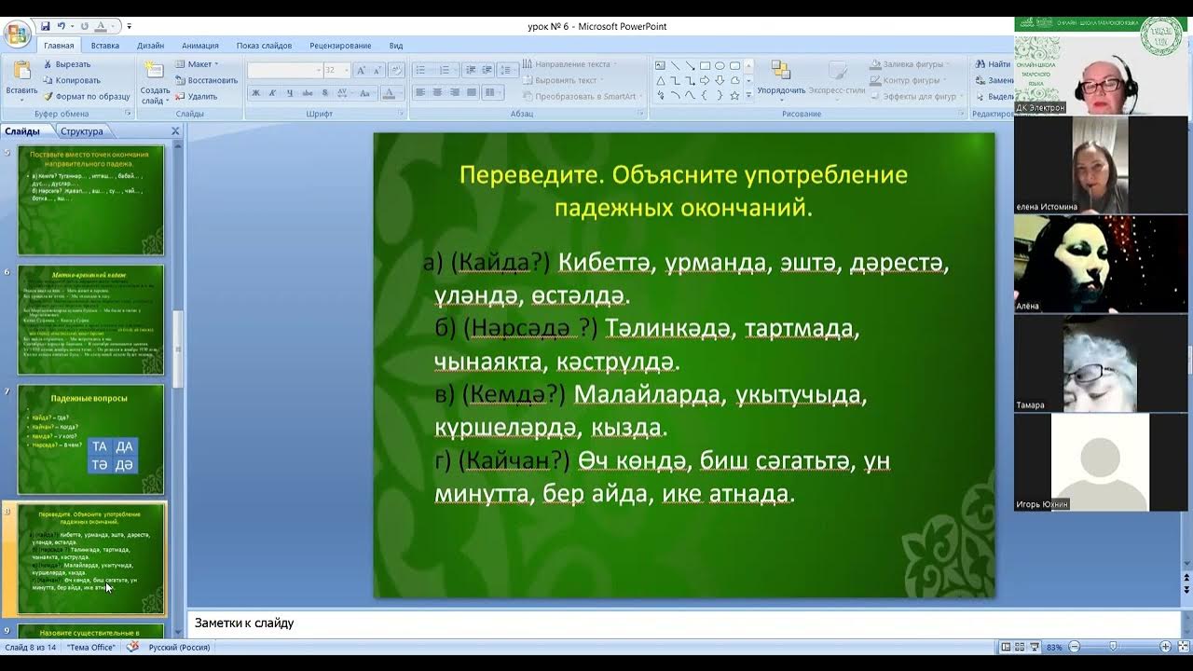Select slide 5 thumbnail
Viewport: 1193px width, 671px height.
pos(91,199)
